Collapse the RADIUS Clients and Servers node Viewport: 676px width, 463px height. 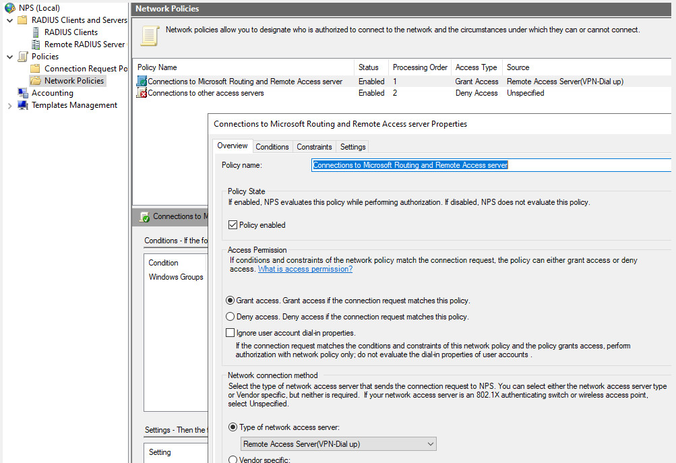(9, 20)
